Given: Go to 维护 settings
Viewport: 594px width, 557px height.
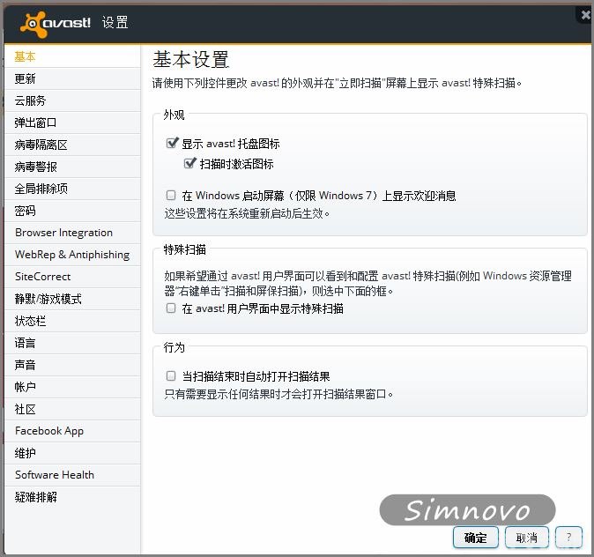Looking at the screenshot, I should [72, 453].
